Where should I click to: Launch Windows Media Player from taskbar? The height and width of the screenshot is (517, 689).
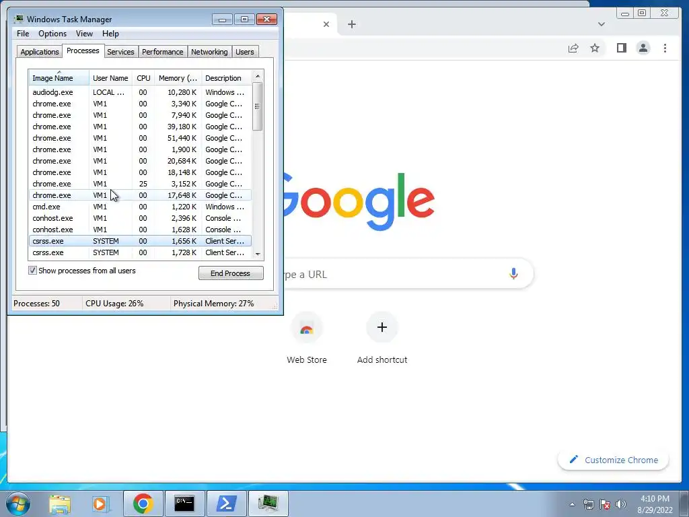pyautogui.click(x=100, y=504)
